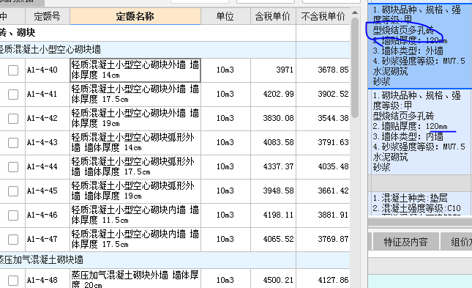Click name cell 内墙 墙体厚度 11.5cm
Viewport: 472px width, 288px height.
click(x=135, y=215)
